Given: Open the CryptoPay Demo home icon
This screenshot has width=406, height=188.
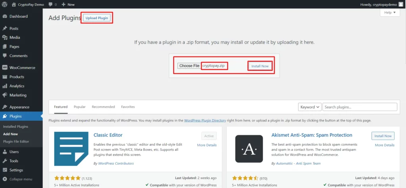Looking at the screenshot, I should [14, 4].
